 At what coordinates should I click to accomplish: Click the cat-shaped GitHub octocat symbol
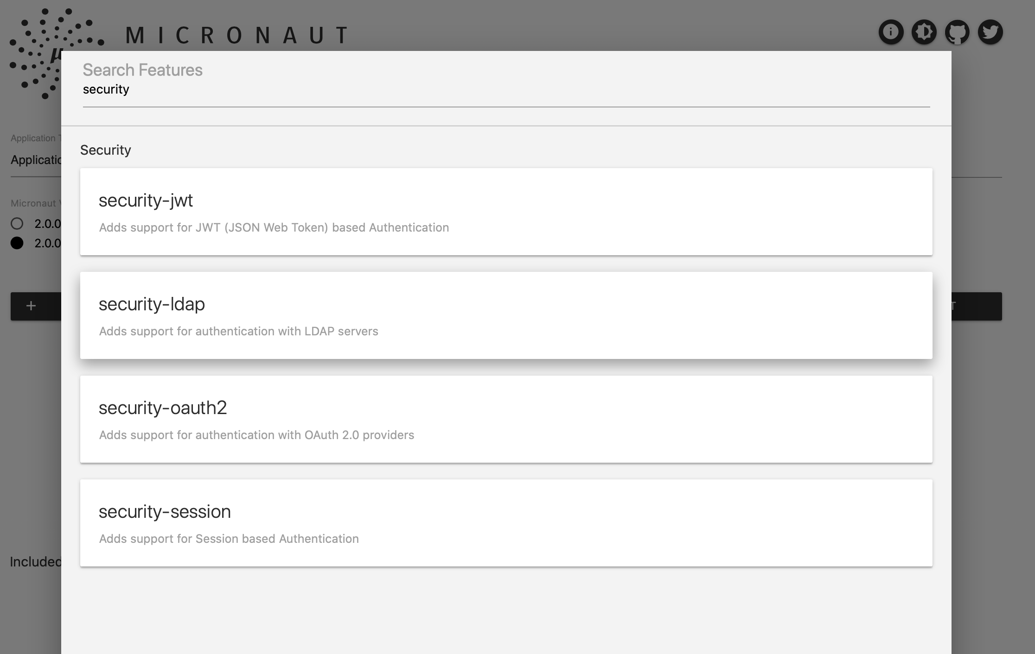tap(957, 32)
